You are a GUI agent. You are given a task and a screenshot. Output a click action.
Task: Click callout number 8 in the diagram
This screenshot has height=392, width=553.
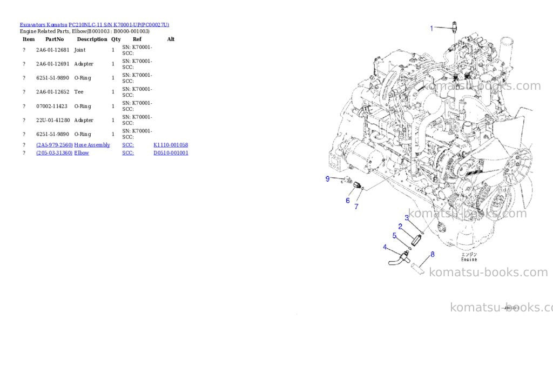tap(433, 254)
